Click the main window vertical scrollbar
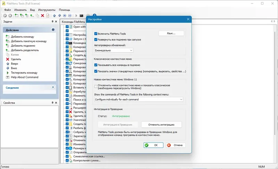 (x=275, y=83)
